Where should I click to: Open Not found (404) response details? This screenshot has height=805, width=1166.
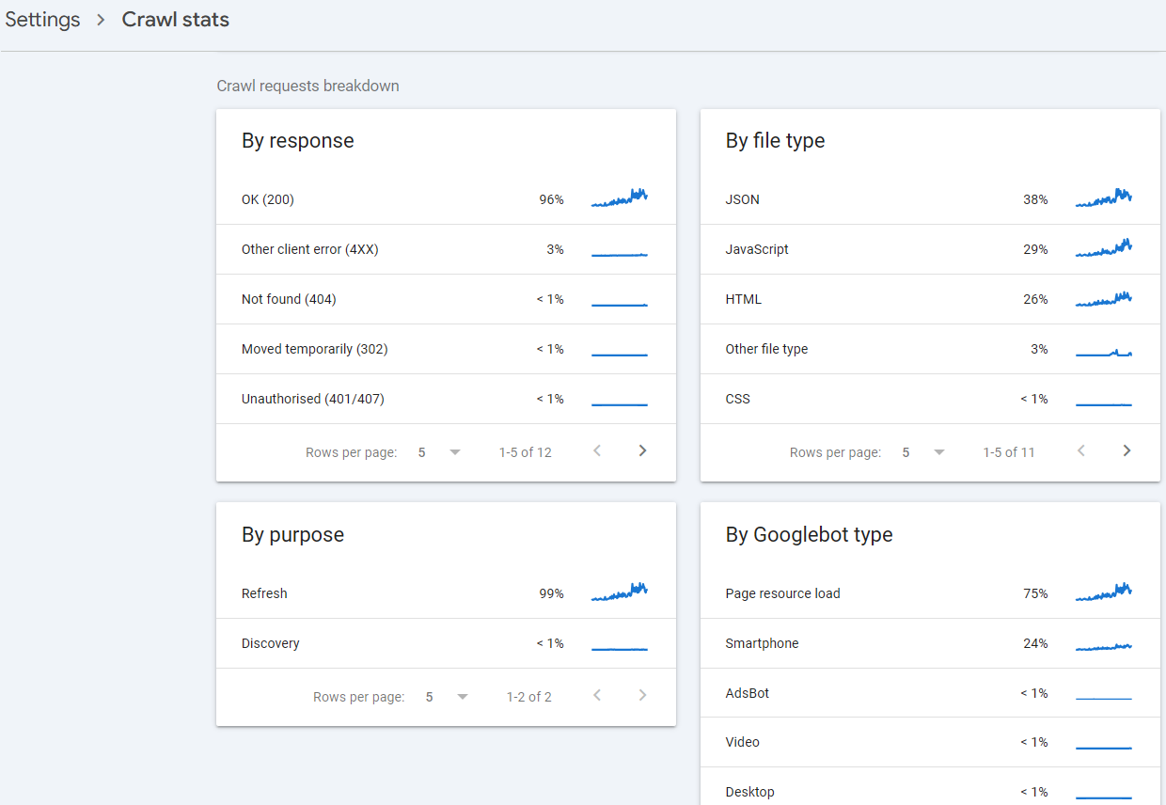tap(289, 298)
